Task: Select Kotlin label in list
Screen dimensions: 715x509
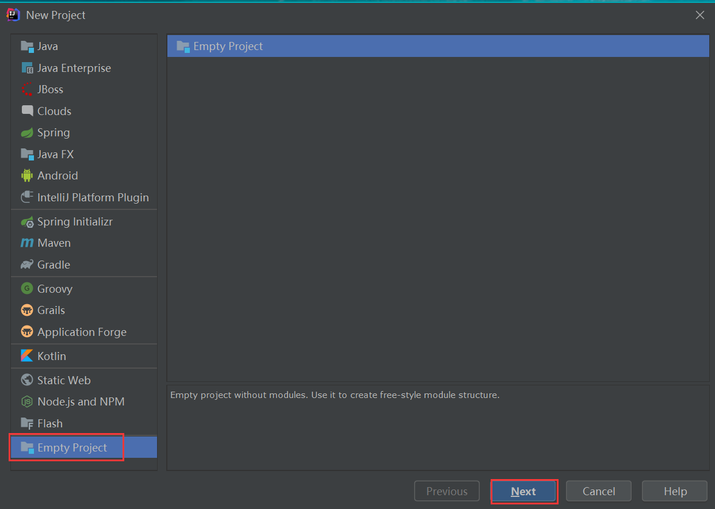Action: tap(52, 356)
